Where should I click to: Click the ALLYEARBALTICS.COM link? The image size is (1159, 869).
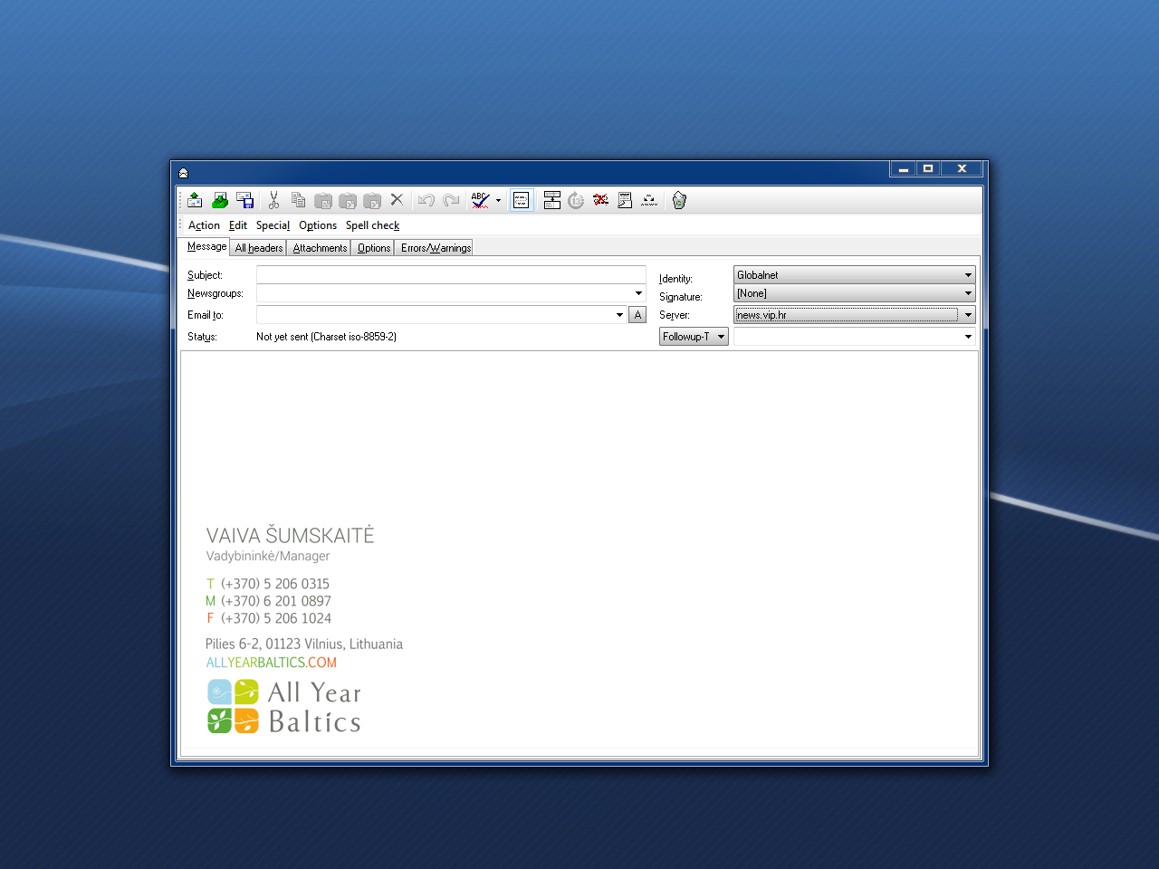click(x=271, y=663)
